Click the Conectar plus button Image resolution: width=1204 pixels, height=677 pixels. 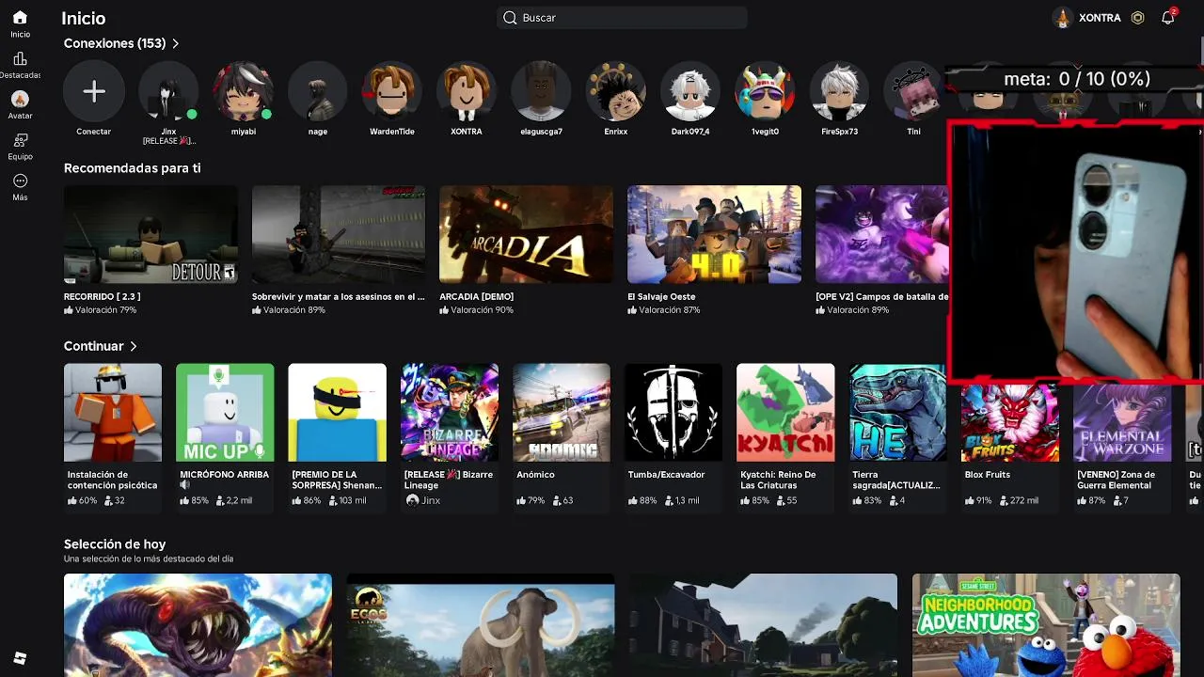tap(93, 91)
